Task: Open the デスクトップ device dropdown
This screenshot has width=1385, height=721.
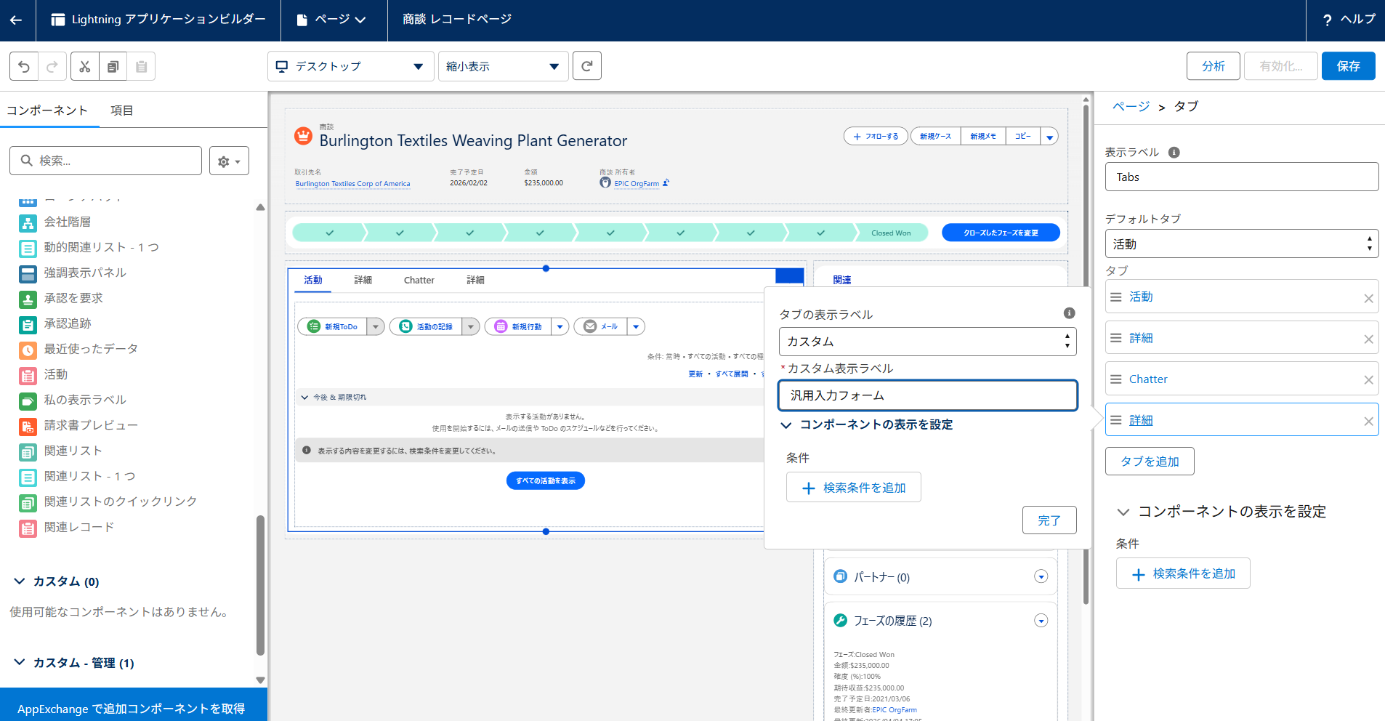Action: point(350,67)
